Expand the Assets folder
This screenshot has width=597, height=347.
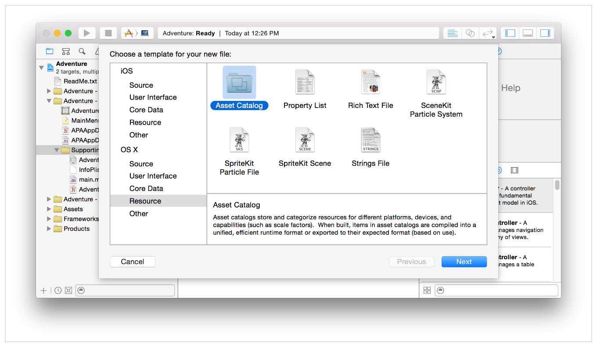point(49,209)
